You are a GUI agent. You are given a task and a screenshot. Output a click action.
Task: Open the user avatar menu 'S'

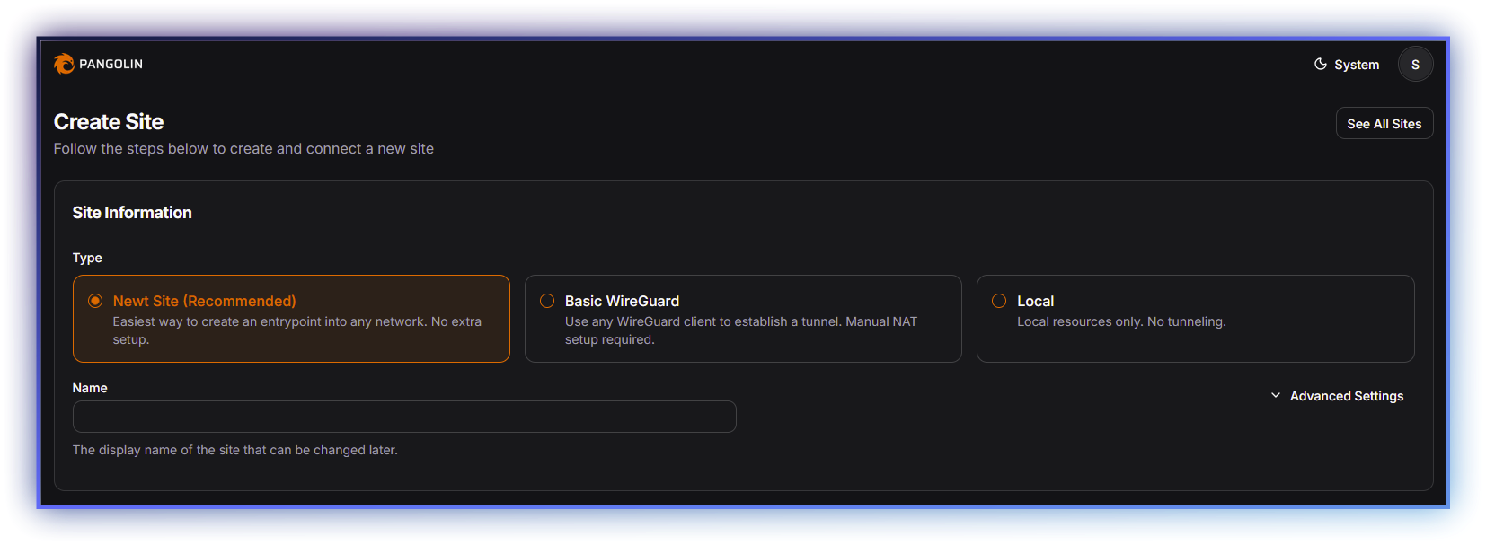tap(1414, 65)
